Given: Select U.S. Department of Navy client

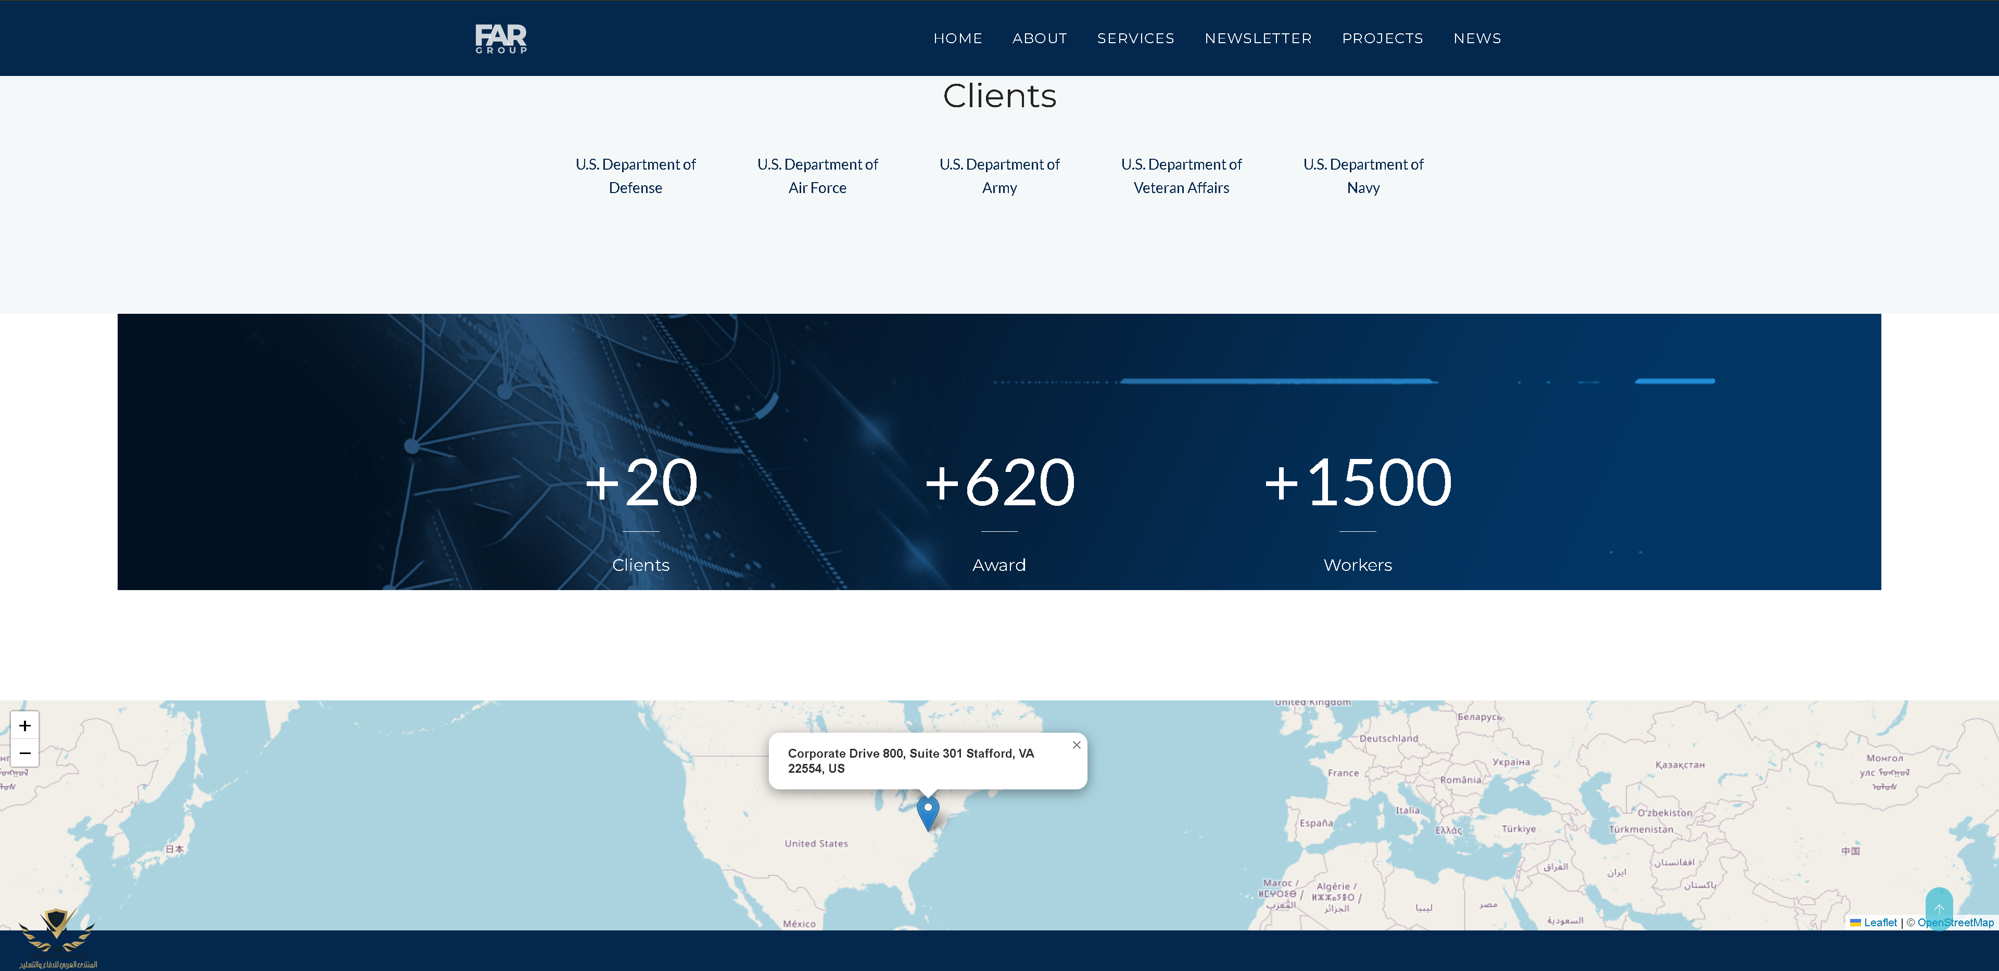Looking at the screenshot, I should point(1363,176).
